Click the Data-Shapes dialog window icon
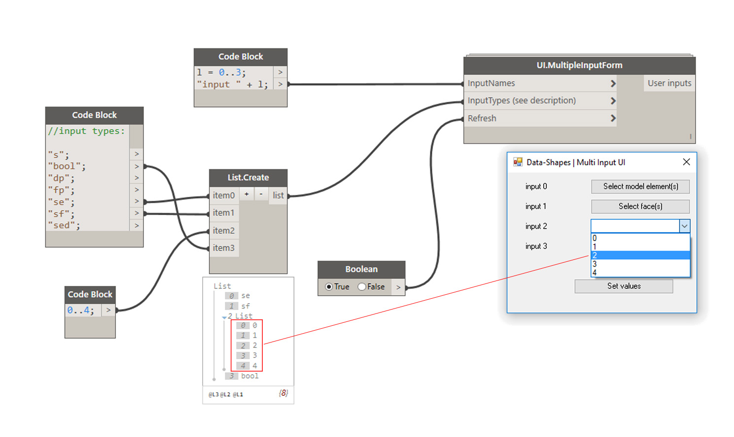 coord(518,162)
